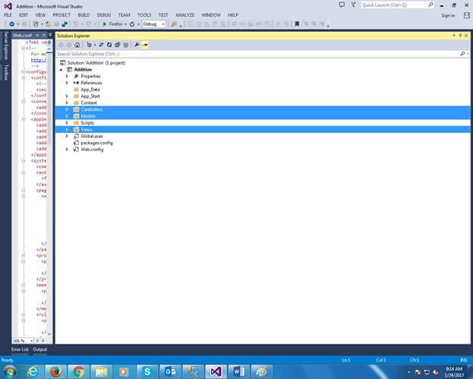This screenshot has width=473, height=379.
Task: Toggle the Preview Selected Items icon
Action: (x=145, y=45)
